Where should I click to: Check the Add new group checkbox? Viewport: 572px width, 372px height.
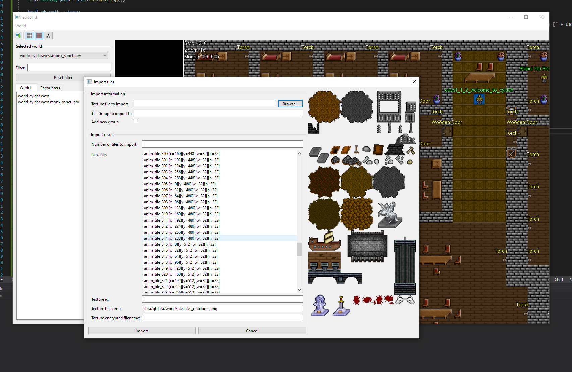[136, 121]
